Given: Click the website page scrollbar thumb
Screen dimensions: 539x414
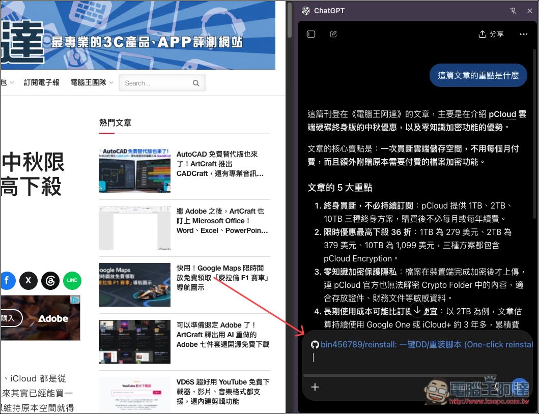Looking at the screenshot, I should [x=290, y=20].
